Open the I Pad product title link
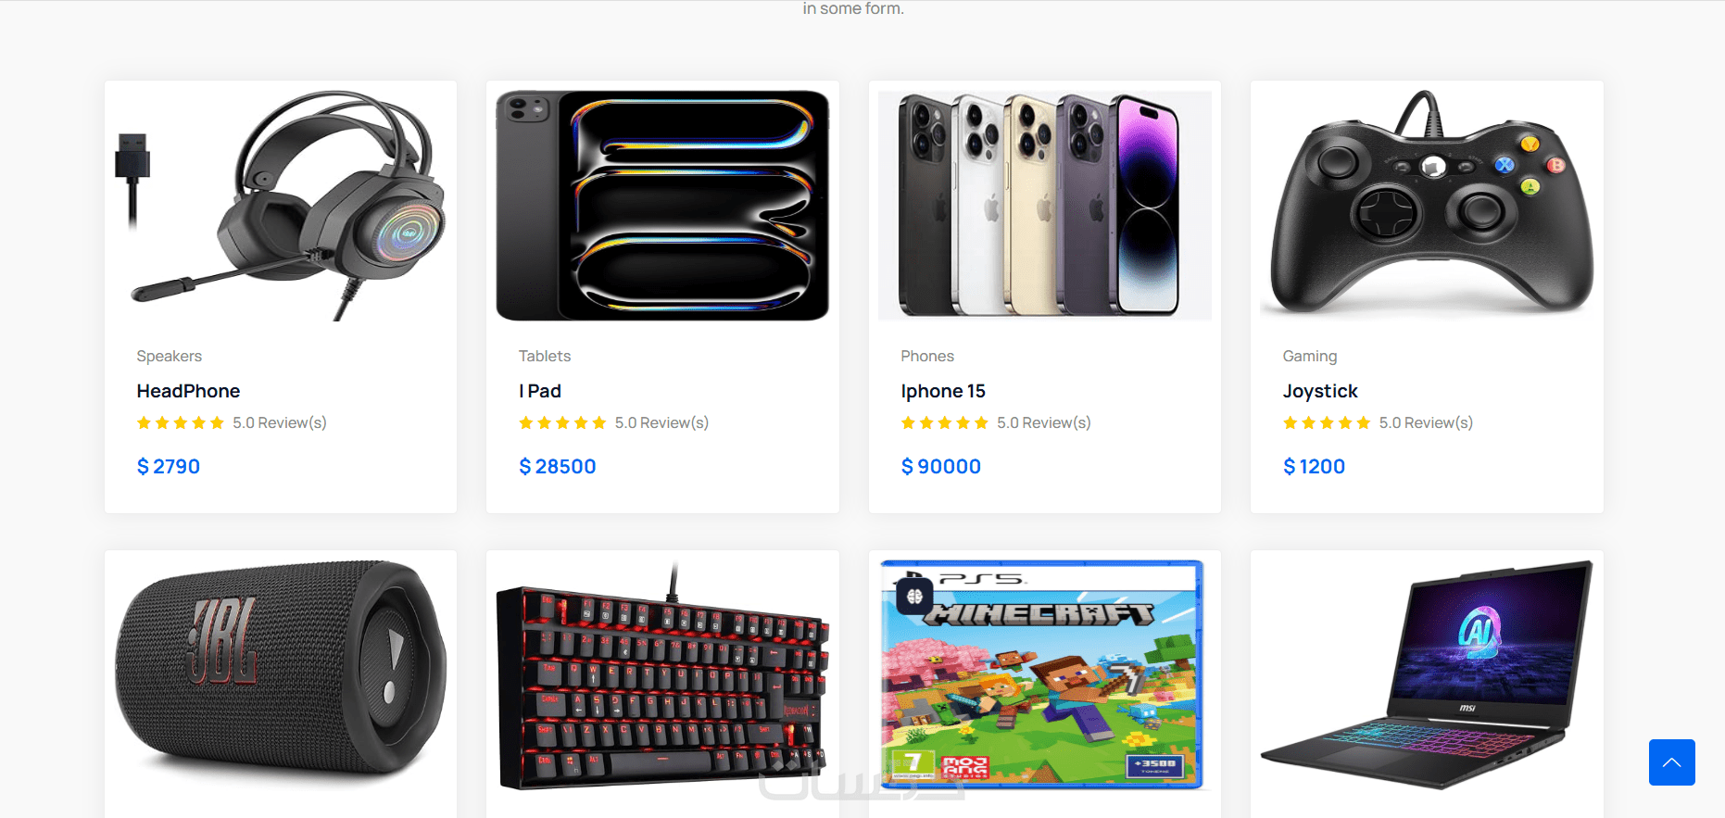Screen dimensions: 1725x818 [x=540, y=391]
